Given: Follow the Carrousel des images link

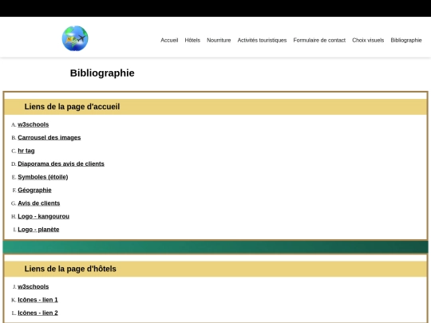Looking at the screenshot, I should (x=49, y=138).
